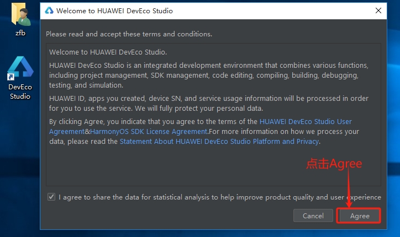Select the DevEco Studio desktop shortcut icon
400x237 pixels.
[x=20, y=68]
